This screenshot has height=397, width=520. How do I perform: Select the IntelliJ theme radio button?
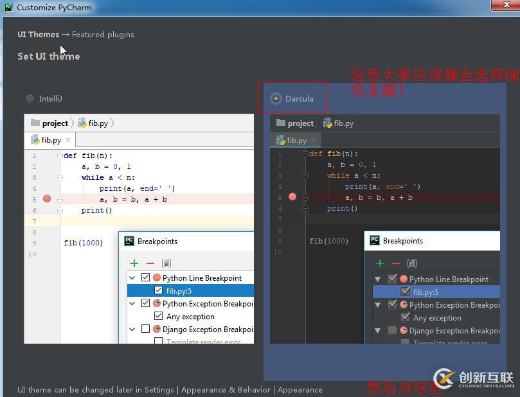tap(30, 99)
